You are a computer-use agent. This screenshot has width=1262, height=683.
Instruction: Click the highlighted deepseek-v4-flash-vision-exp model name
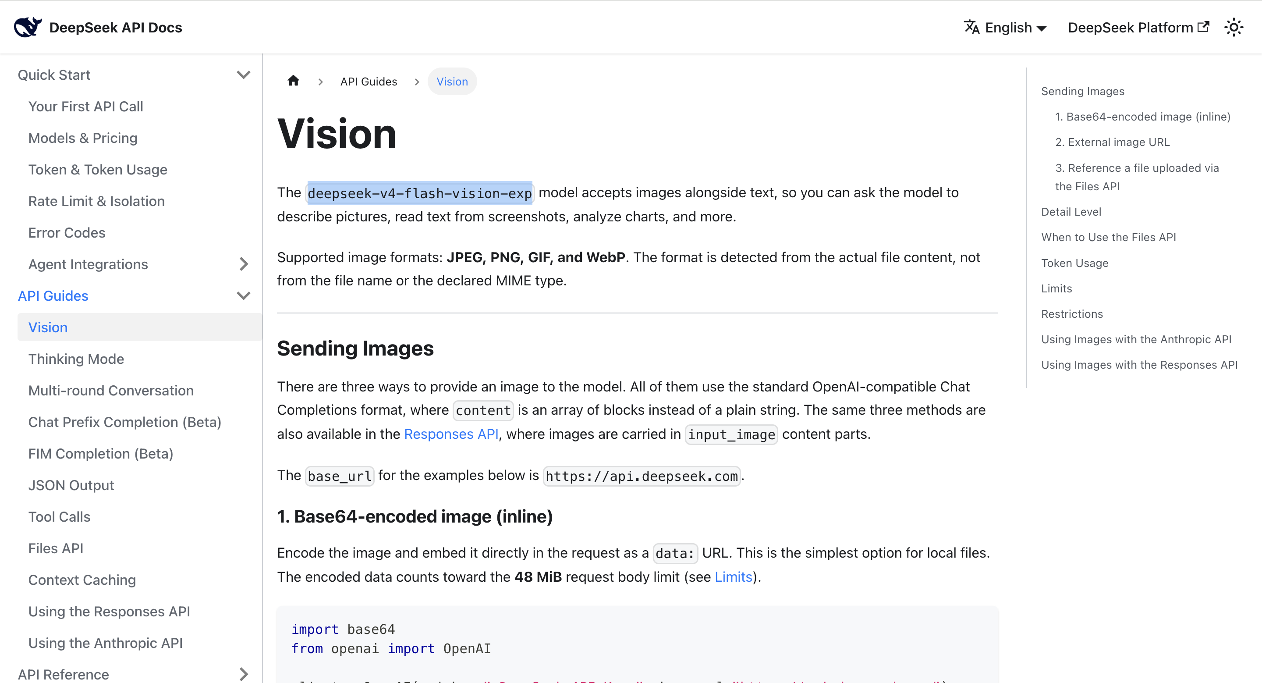pos(420,193)
